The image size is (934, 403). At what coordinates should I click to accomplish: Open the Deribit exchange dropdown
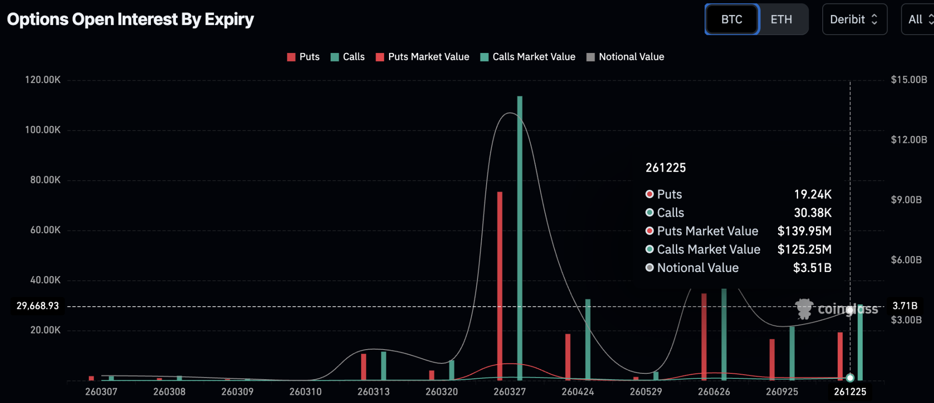pos(854,19)
